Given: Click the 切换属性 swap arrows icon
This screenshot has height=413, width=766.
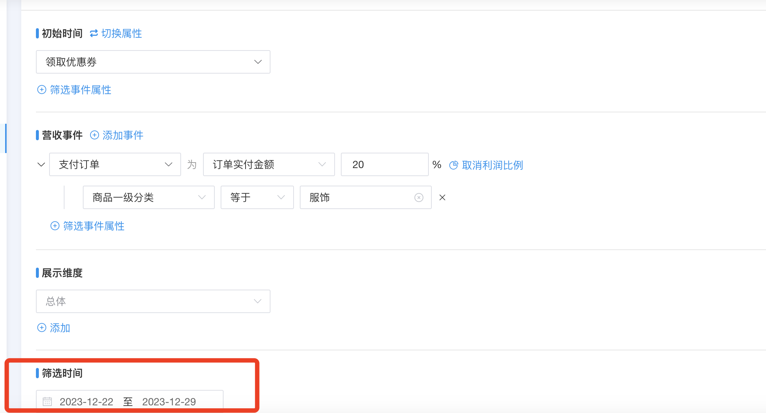Looking at the screenshot, I should point(94,33).
